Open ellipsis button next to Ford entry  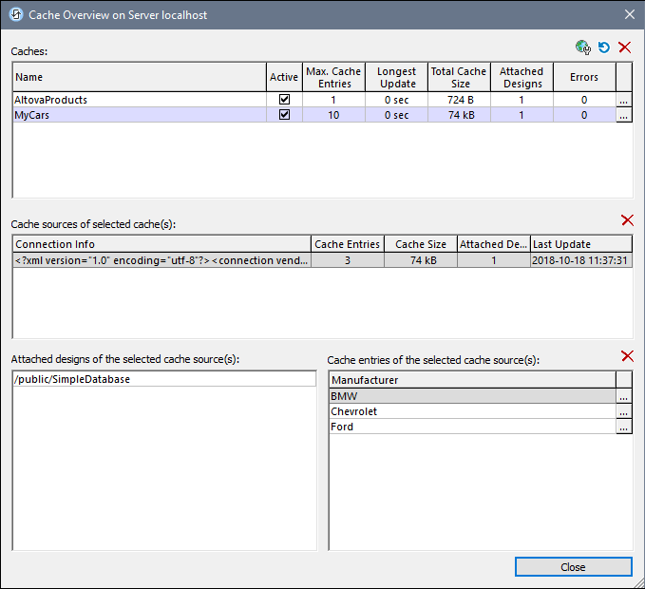(624, 427)
